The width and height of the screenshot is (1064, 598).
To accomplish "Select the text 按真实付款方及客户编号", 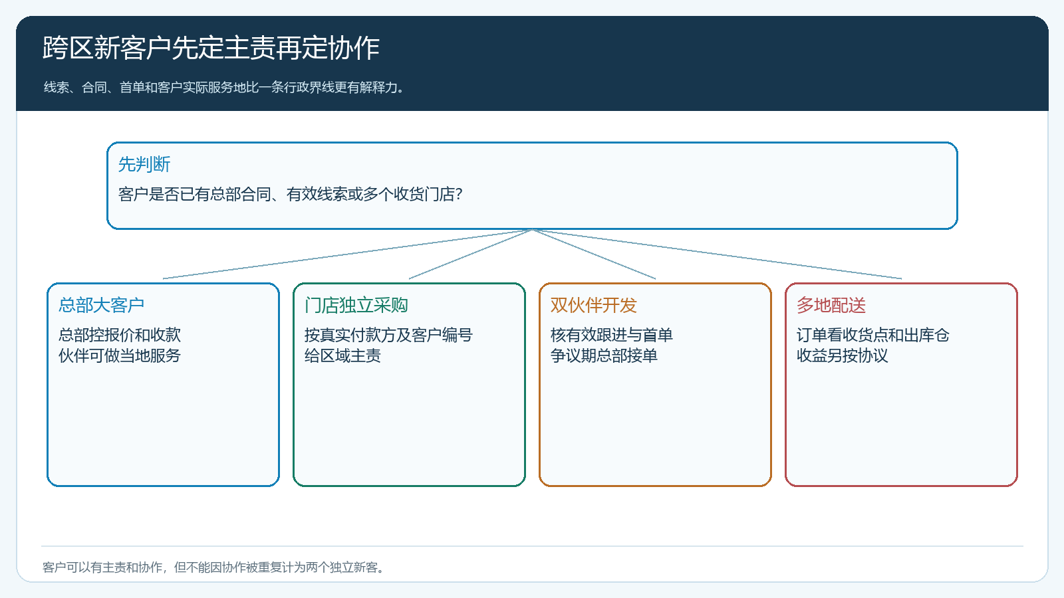I will (388, 335).
